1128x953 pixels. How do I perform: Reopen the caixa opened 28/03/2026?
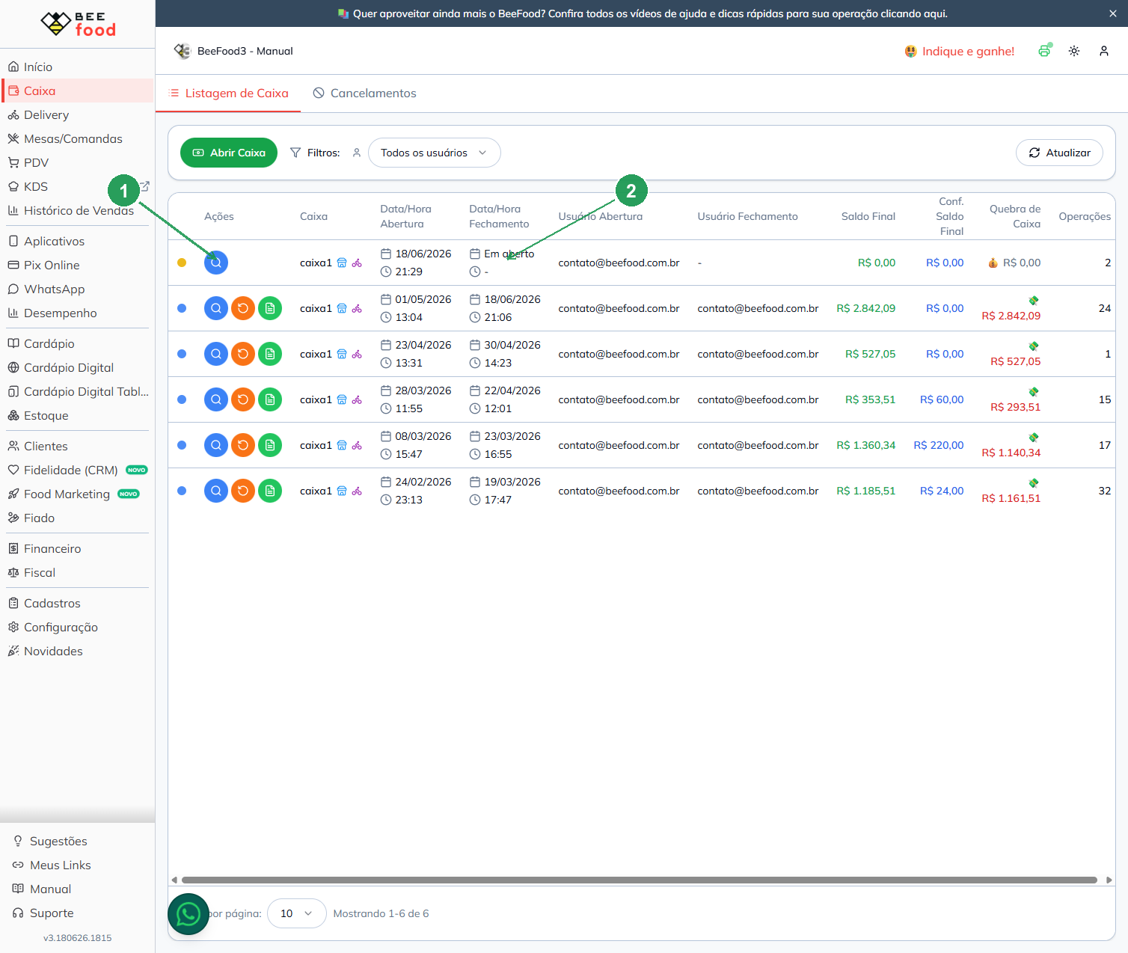coord(243,399)
